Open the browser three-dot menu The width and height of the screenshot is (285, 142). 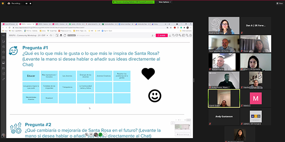point(191,28)
